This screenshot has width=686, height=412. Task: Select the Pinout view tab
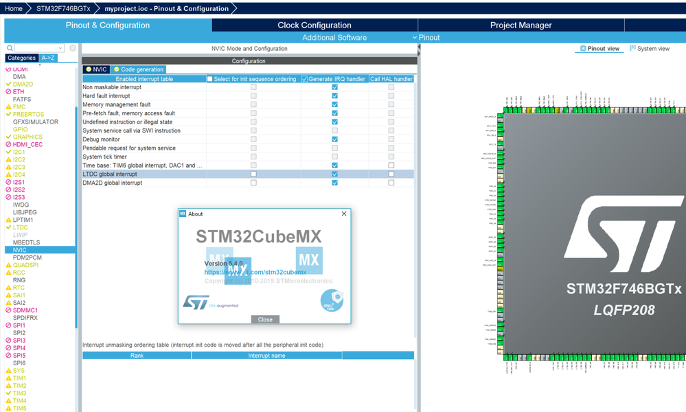(599, 49)
